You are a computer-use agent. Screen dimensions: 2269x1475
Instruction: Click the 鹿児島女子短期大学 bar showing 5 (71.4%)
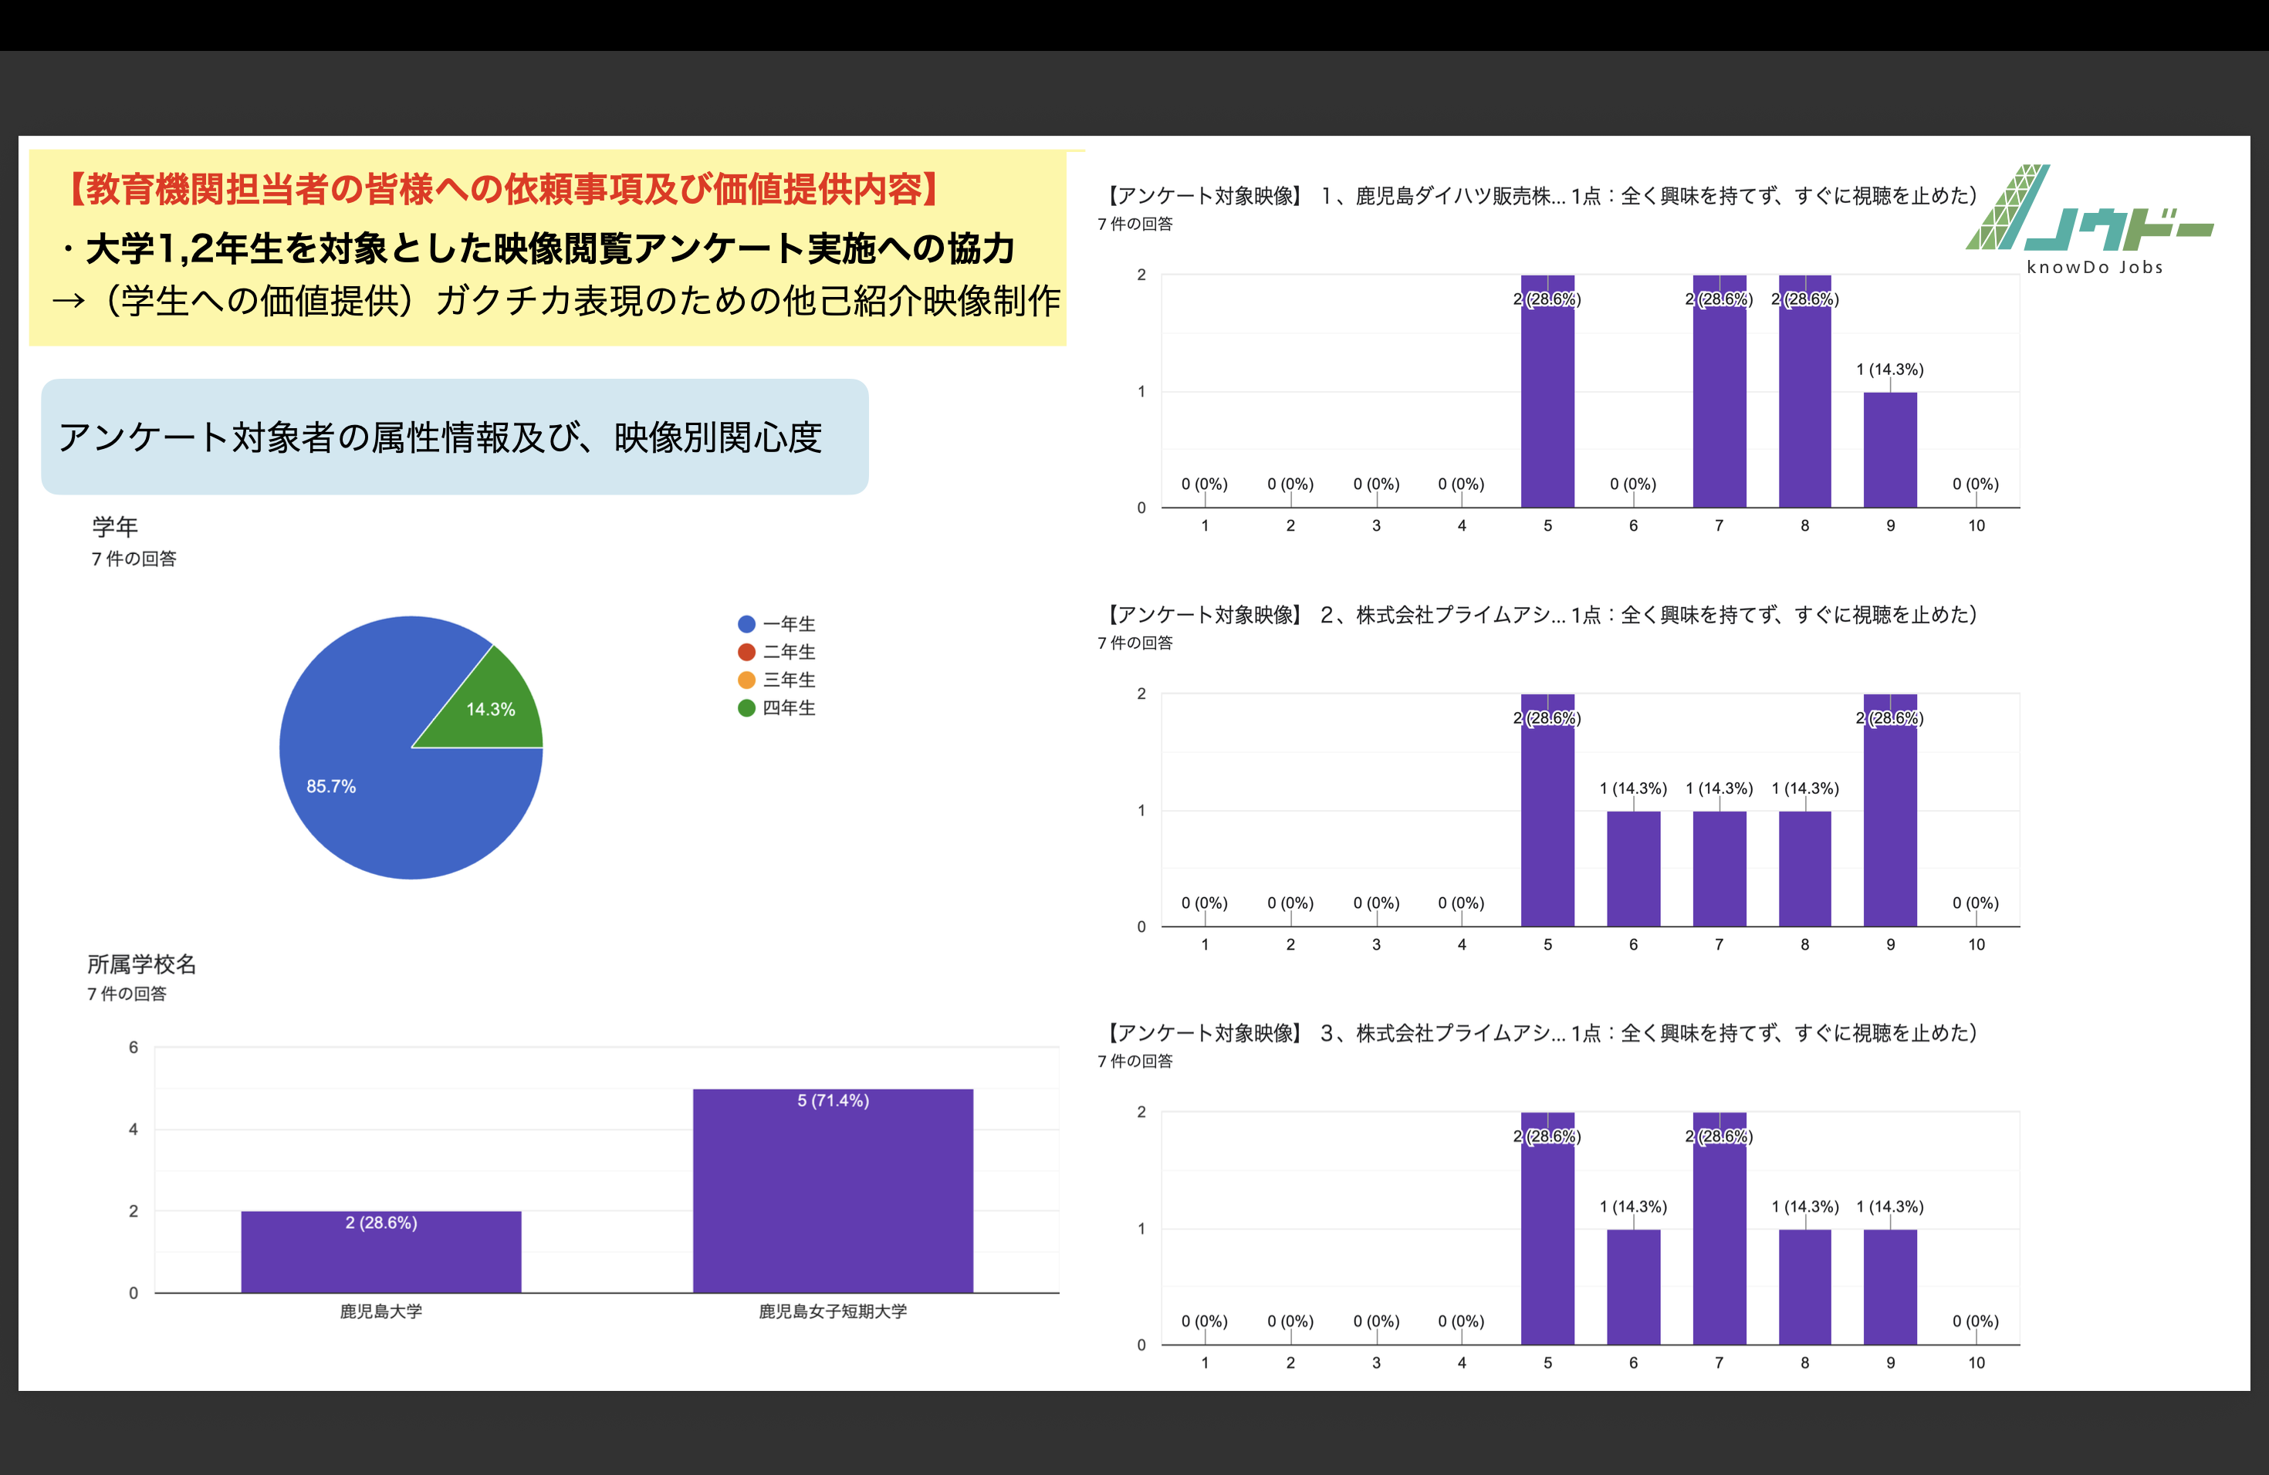tap(832, 1191)
